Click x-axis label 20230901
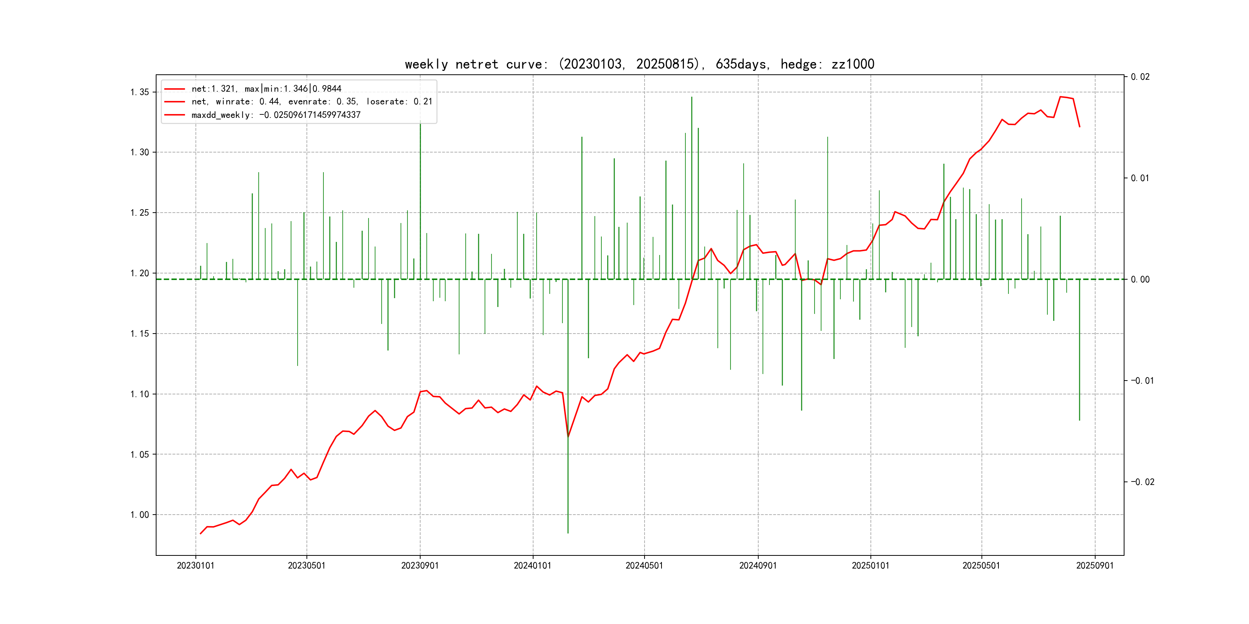1249x624 pixels. 420,565
